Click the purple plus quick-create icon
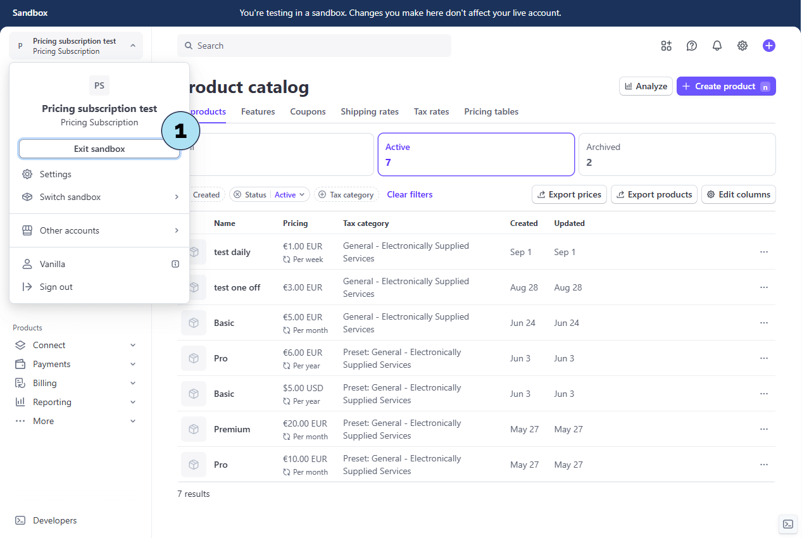 768,46
